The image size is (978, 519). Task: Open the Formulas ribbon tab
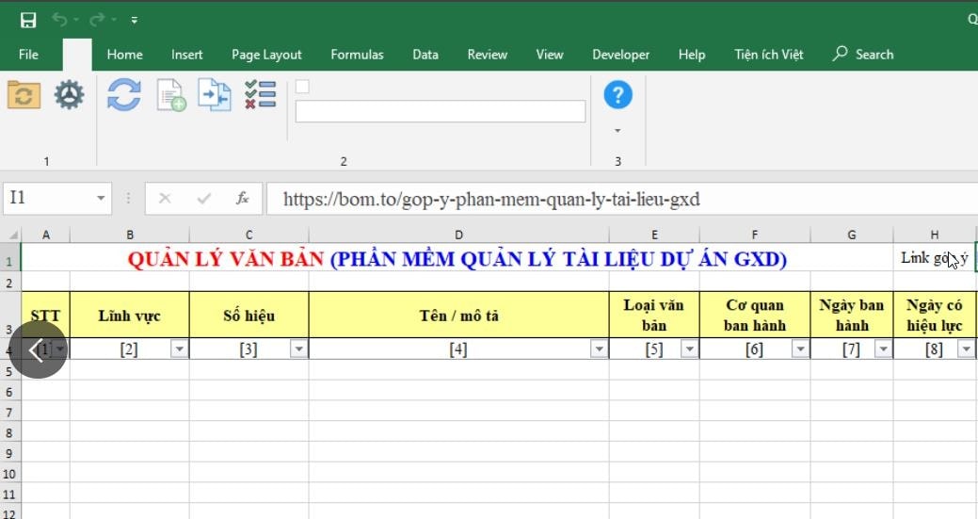357,55
